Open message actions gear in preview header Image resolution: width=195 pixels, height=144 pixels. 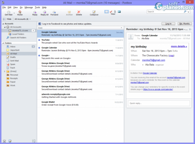[x=190, y=29]
